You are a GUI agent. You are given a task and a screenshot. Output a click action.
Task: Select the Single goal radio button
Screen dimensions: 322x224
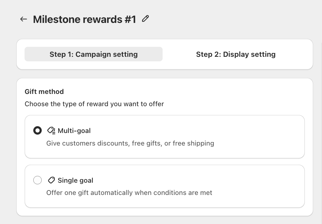38,180
